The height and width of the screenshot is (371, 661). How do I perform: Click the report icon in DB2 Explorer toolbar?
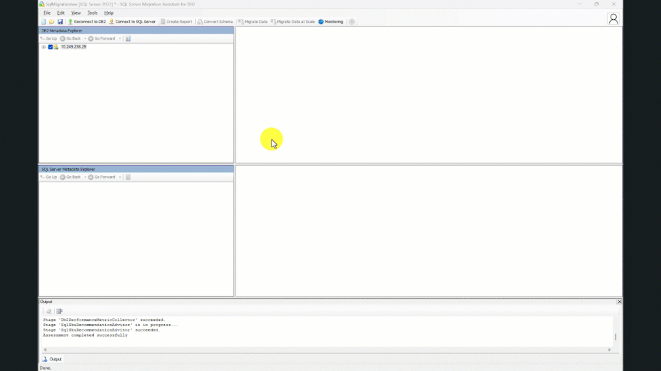pyautogui.click(x=128, y=39)
